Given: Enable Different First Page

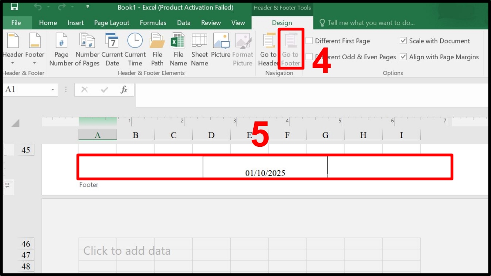Looking at the screenshot, I should pos(309,41).
